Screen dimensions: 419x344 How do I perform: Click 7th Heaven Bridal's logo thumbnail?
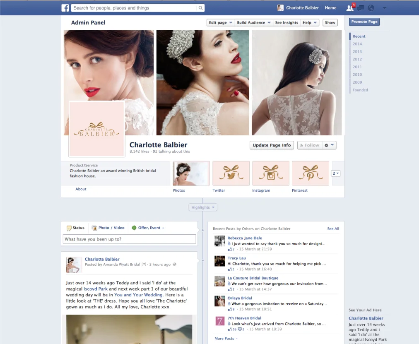tap(220, 321)
